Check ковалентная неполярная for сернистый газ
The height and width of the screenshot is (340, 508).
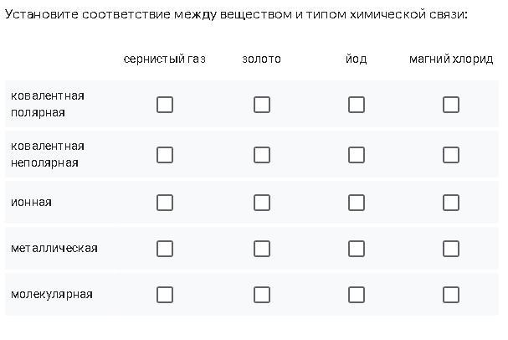[x=165, y=155]
